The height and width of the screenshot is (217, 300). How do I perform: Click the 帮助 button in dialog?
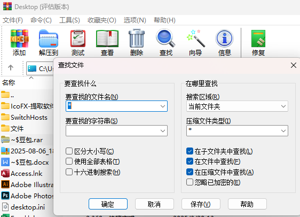pyautogui.click(x=247, y=204)
